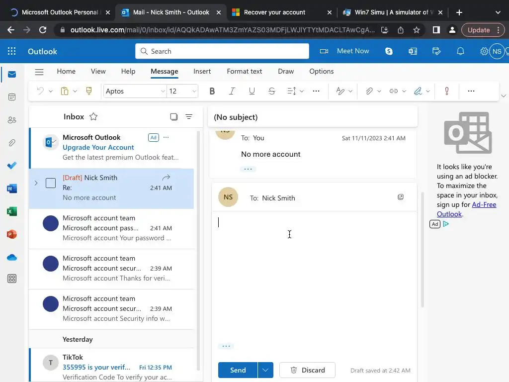Check the draft Nick Smith message checkbox
The height and width of the screenshot is (382, 509).
point(51,183)
